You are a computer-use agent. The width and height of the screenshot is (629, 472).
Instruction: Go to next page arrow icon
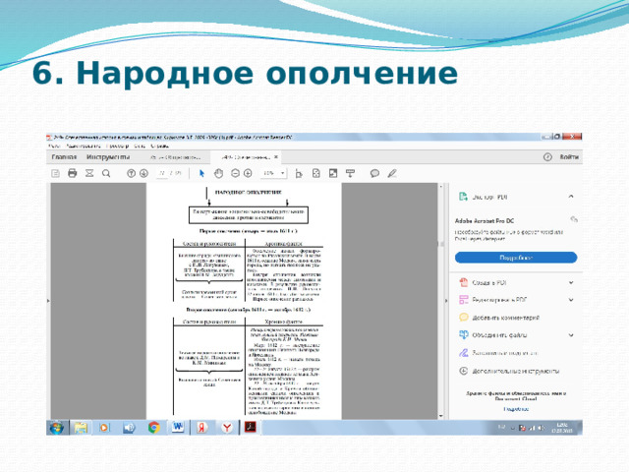(143, 173)
